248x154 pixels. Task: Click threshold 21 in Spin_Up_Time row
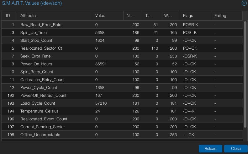[x=156, y=32]
